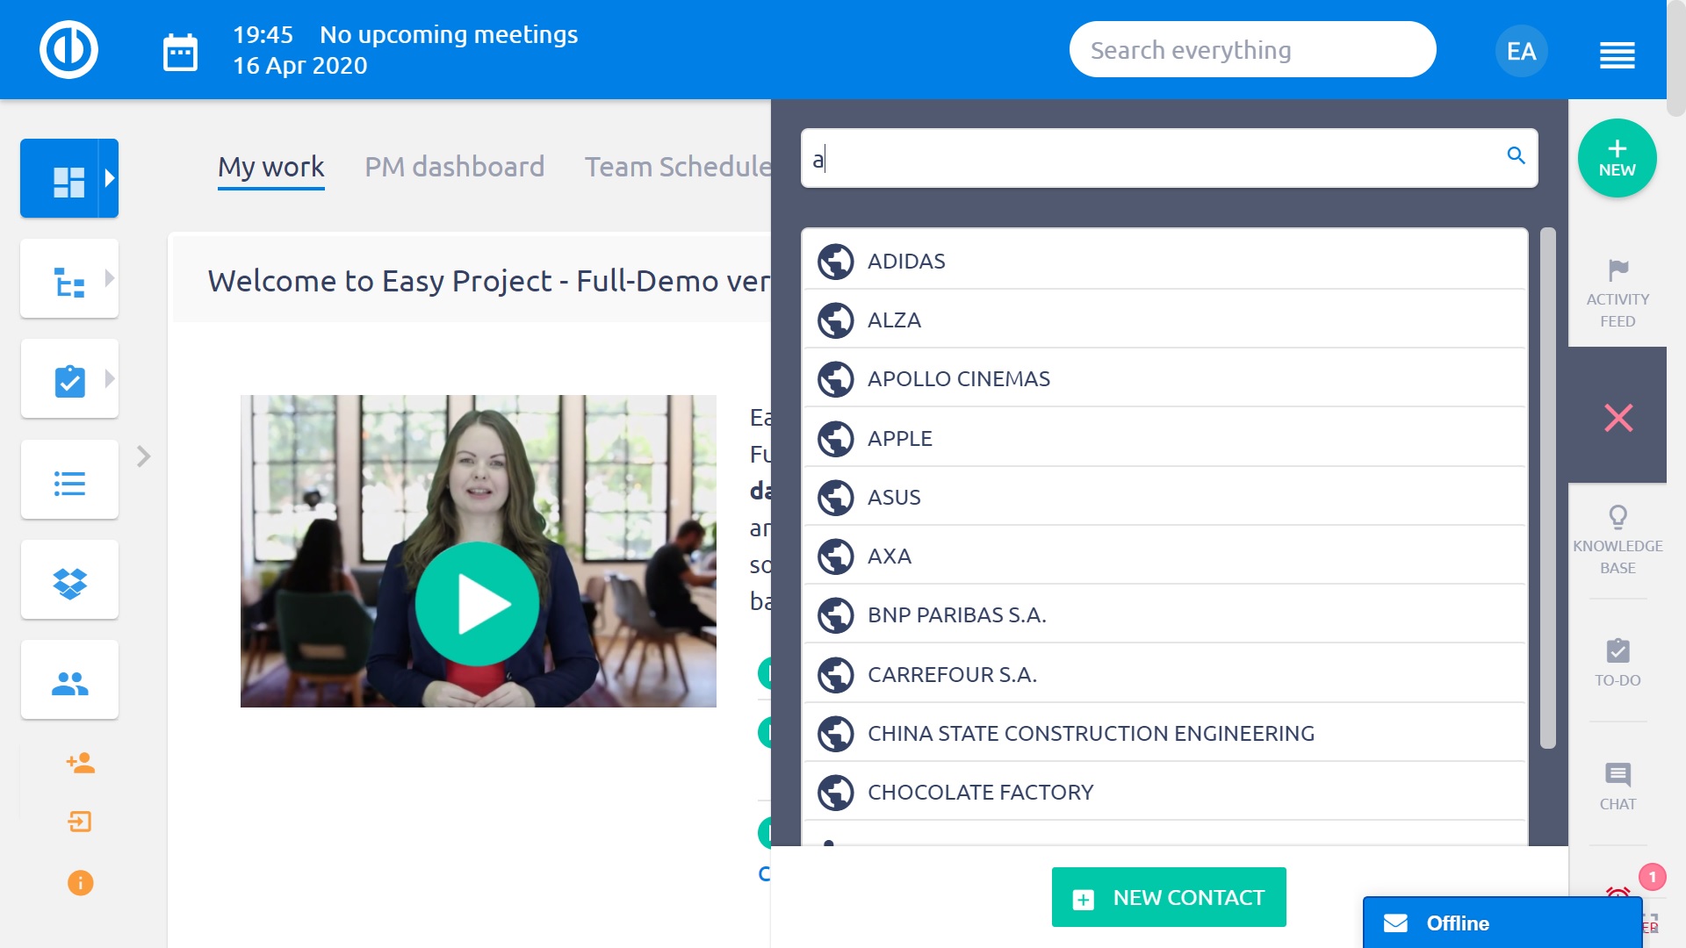Screen dimensions: 1686x948
Task: Click the welcome video thumbnail
Action: pyautogui.click(x=478, y=550)
